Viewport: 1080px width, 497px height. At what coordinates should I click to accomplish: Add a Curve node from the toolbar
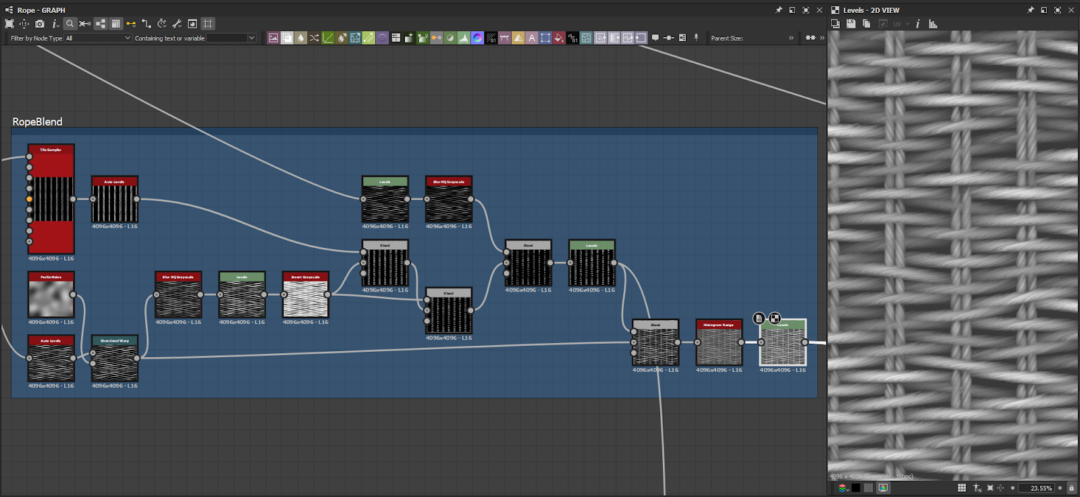[327, 38]
